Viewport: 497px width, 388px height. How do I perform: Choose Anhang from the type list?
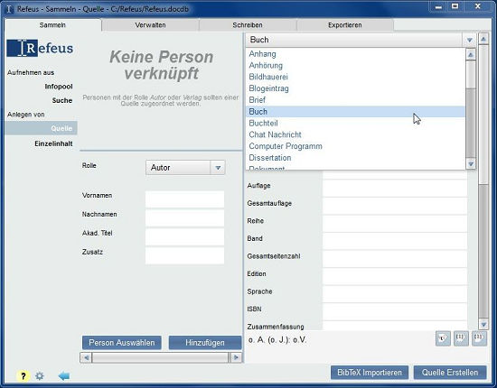355,54
